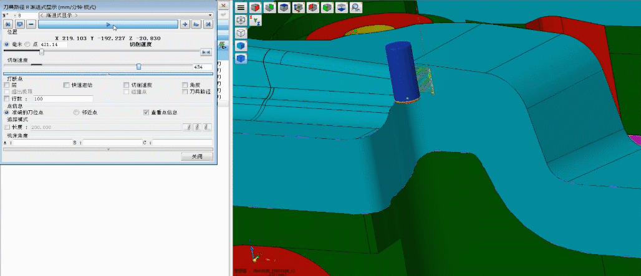This screenshot has height=276, width=641.
Task: Select the 毫米 radio button
Action: click(x=6, y=44)
